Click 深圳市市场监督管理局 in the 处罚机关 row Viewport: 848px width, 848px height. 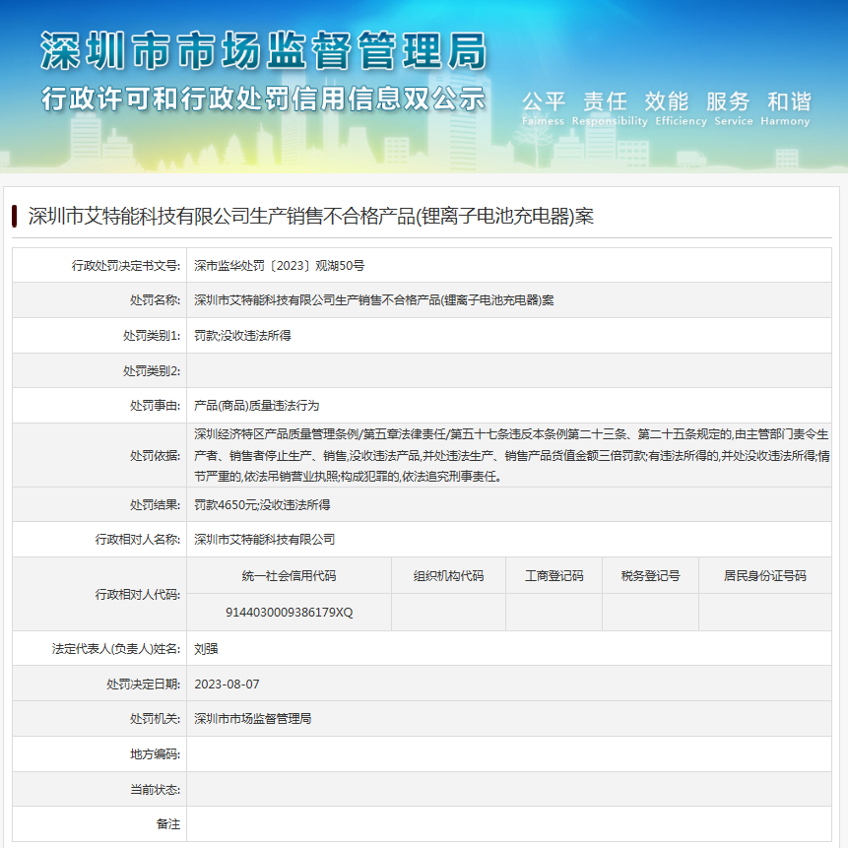(252, 719)
